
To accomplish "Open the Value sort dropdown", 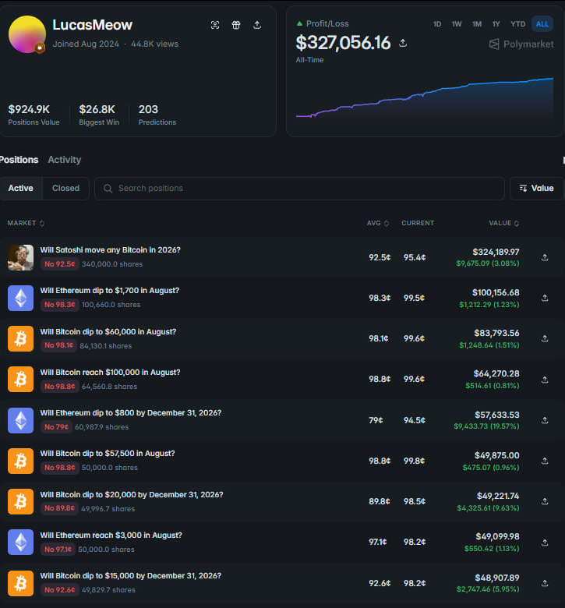I will click(x=537, y=189).
